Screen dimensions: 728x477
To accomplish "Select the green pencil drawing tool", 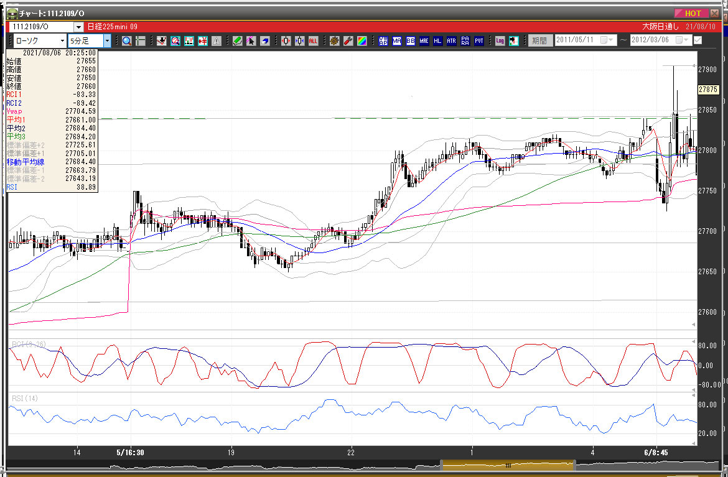I will tap(237, 40).
